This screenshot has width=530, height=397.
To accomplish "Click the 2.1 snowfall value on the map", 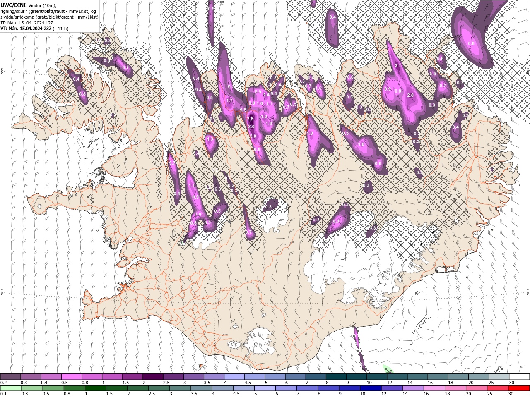I will click(x=398, y=65).
